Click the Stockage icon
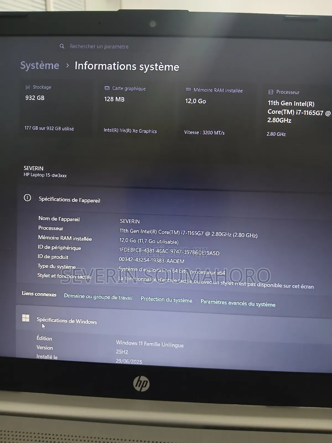The height and width of the screenshot is (443, 332). (28, 87)
